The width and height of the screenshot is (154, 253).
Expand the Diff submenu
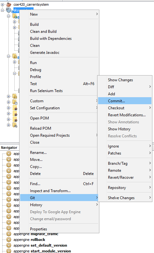150,87
